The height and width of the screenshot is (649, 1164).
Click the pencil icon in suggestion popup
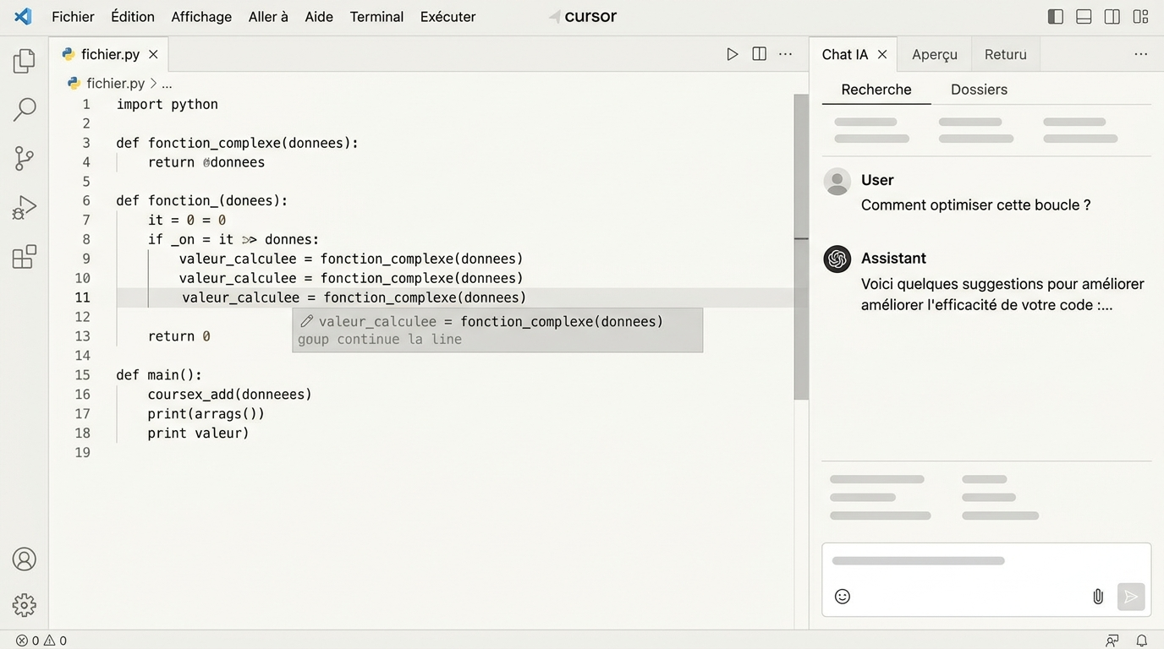point(307,321)
